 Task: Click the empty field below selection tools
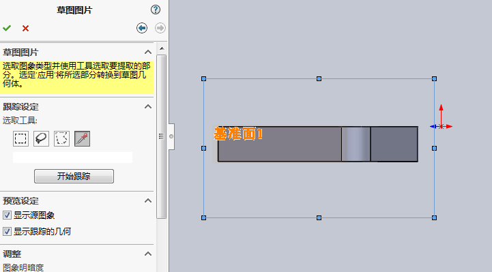(x=72, y=157)
